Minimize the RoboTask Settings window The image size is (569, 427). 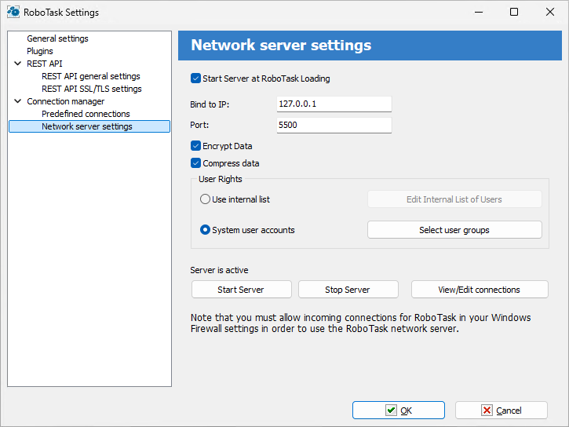point(479,12)
